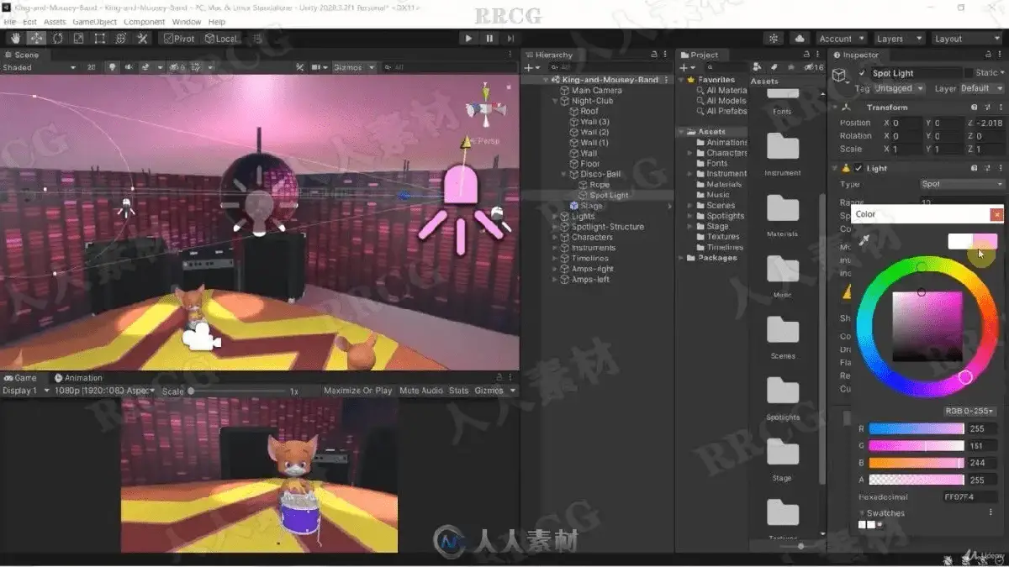Screen dimensions: 1009x567
Task: Start Play mode with Play button
Action: (468, 39)
